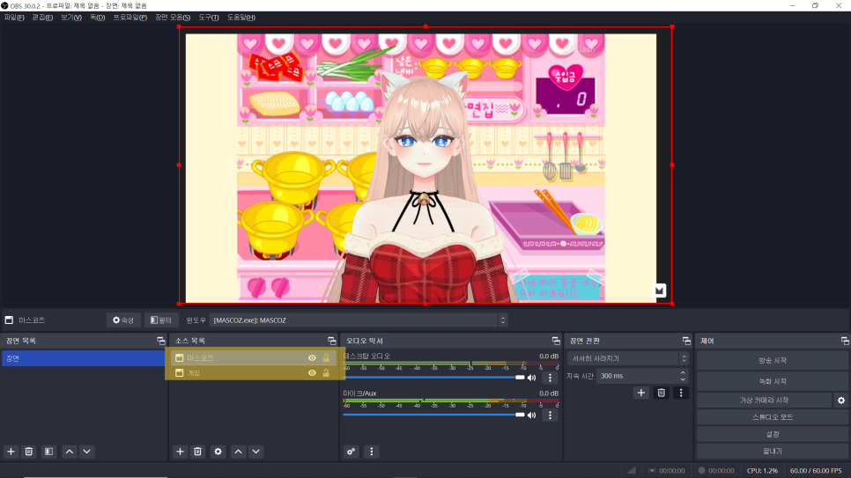Move scene up arrow

tap(70, 452)
